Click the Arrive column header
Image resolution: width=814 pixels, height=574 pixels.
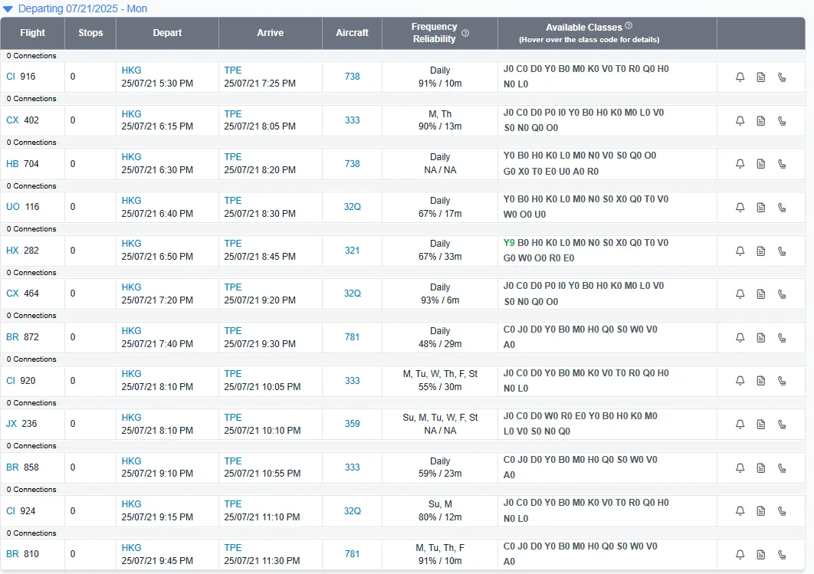click(271, 33)
